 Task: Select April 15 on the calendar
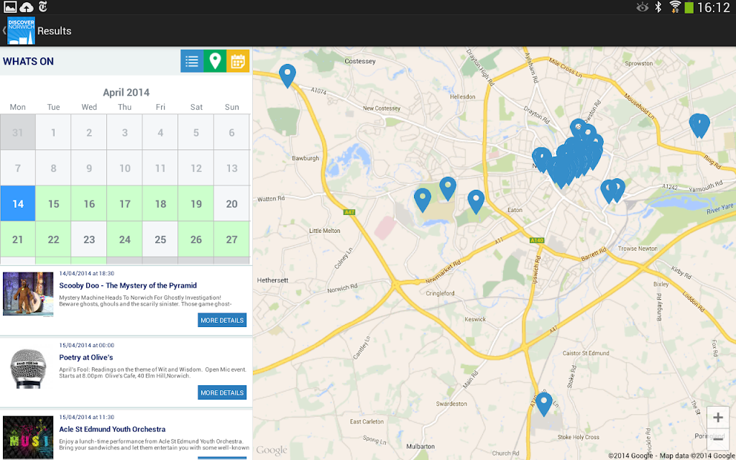click(53, 203)
